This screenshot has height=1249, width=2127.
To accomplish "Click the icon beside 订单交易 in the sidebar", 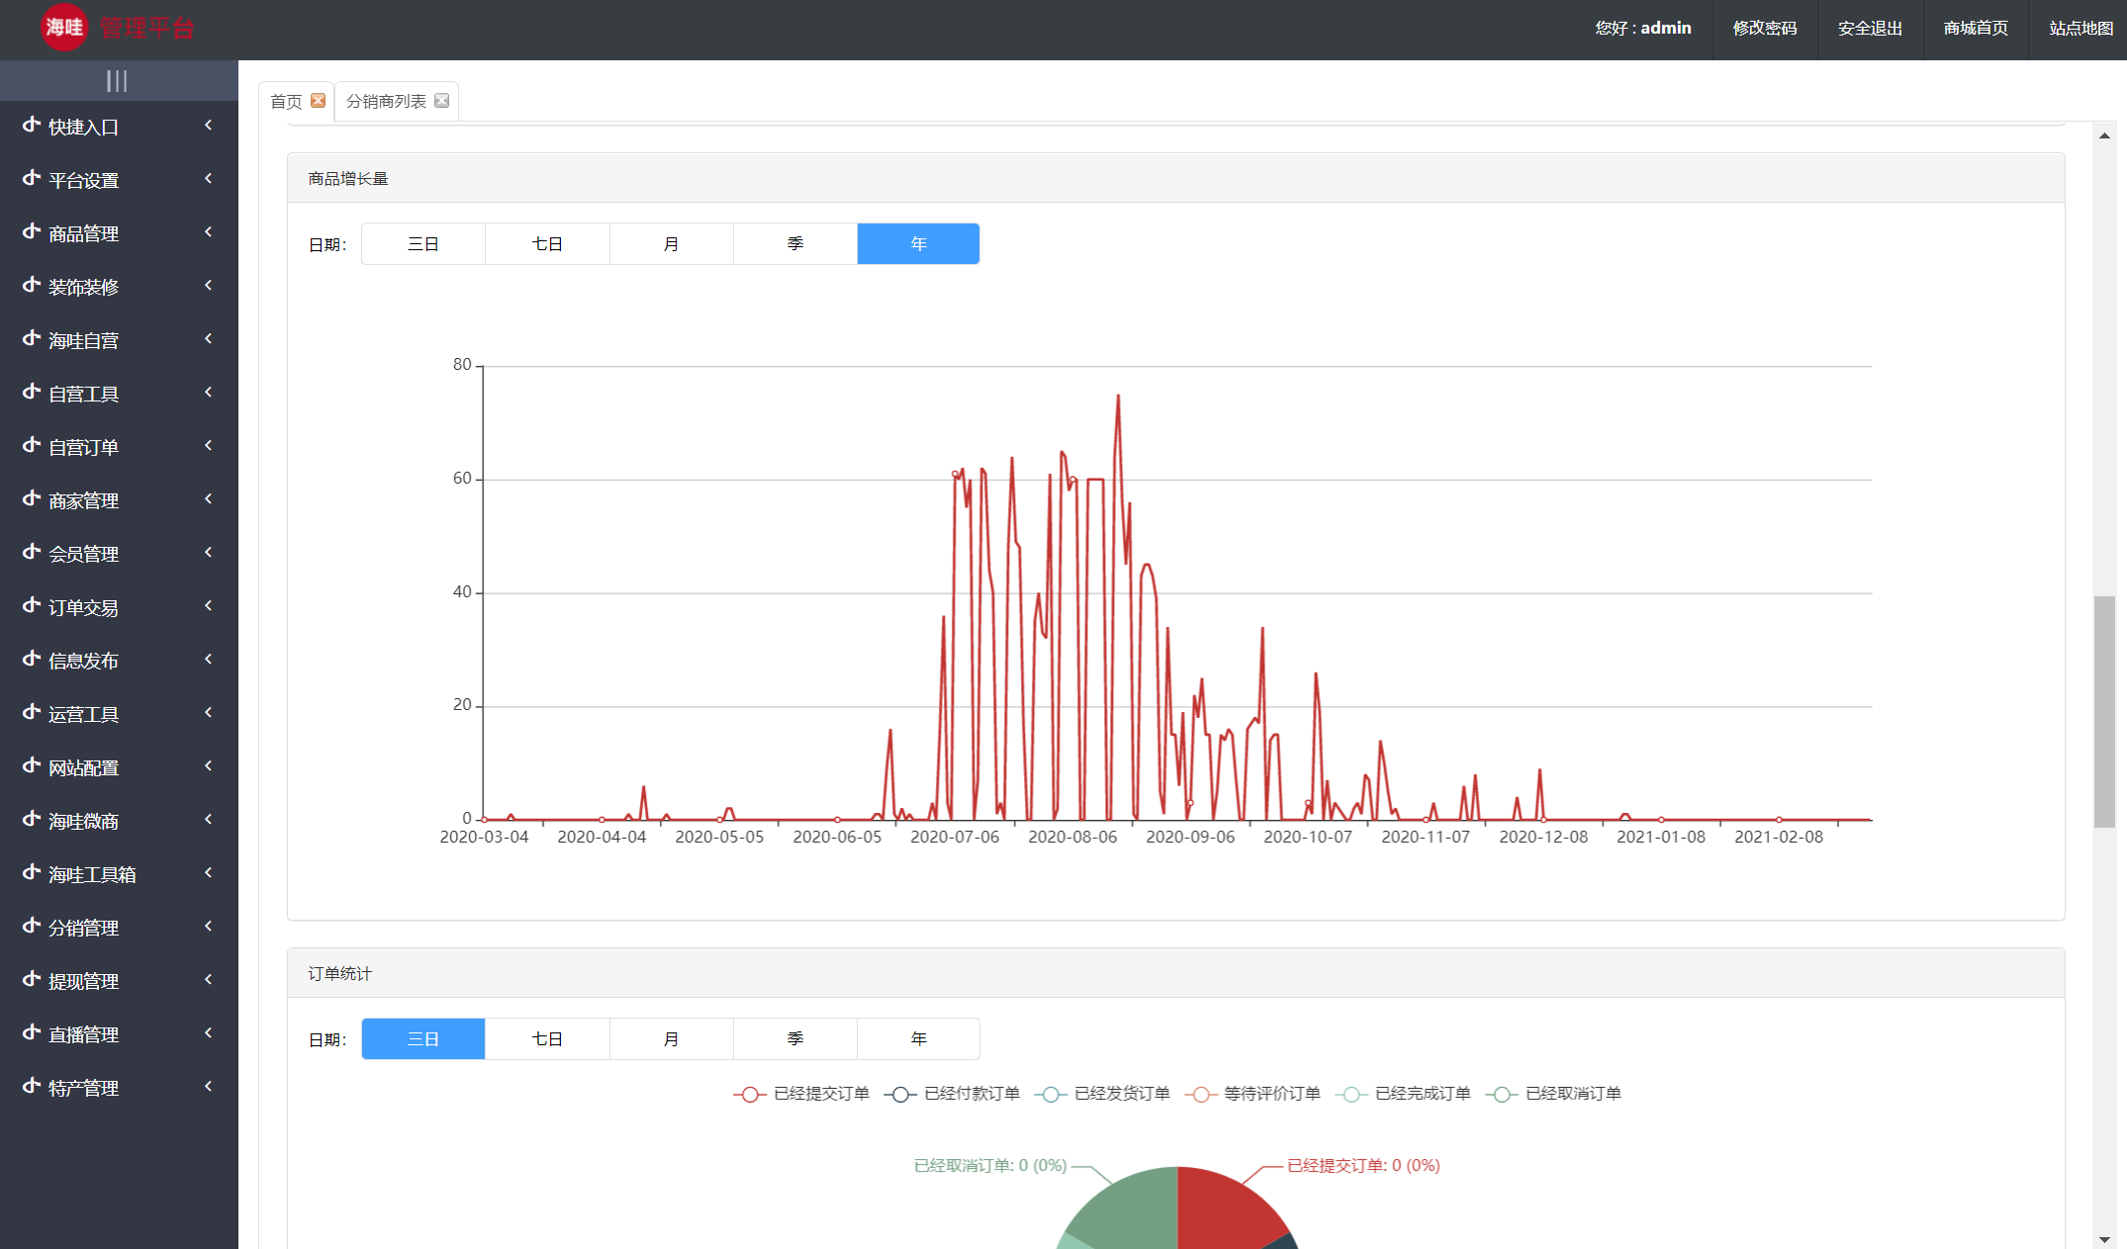I will click(32, 606).
